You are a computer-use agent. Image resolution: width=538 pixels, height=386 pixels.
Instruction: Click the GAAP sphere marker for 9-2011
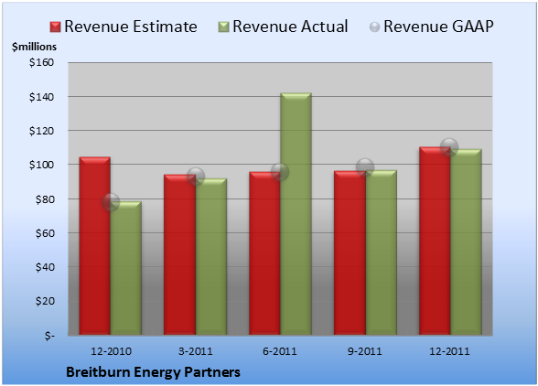[365, 167]
